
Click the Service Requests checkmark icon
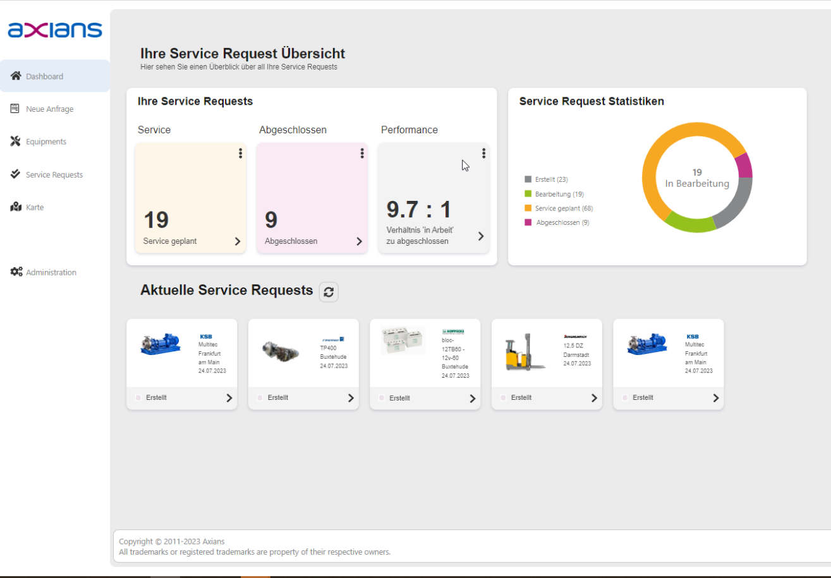point(16,174)
